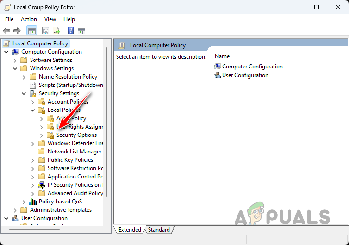Click the Back arrow toolbar icon
The height and width of the screenshot is (245, 349).
click(6, 31)
